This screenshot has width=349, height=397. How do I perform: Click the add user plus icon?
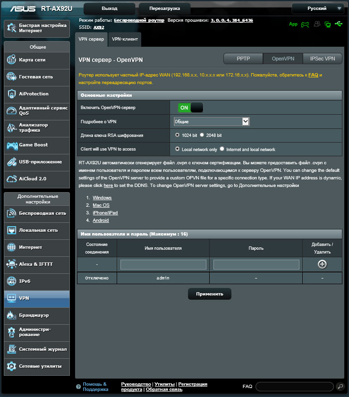point(322,264)
